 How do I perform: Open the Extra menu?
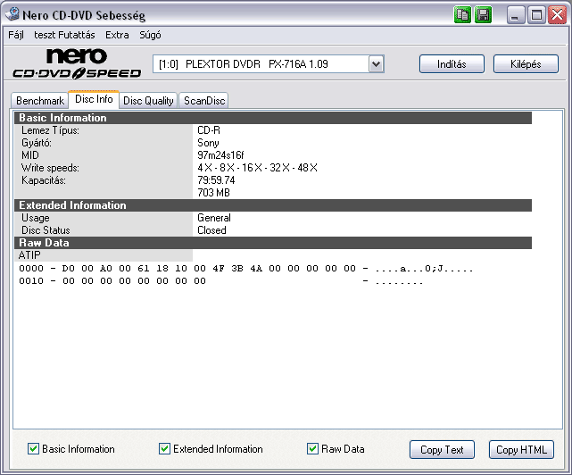point(117,35)
